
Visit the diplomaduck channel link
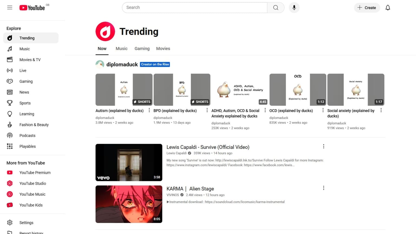click(122, 64)
